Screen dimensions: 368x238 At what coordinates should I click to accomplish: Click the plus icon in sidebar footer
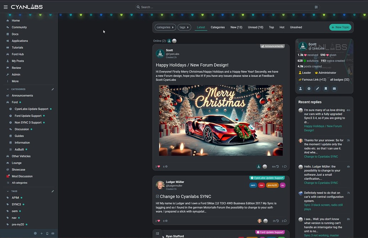(x=42, y=233)
